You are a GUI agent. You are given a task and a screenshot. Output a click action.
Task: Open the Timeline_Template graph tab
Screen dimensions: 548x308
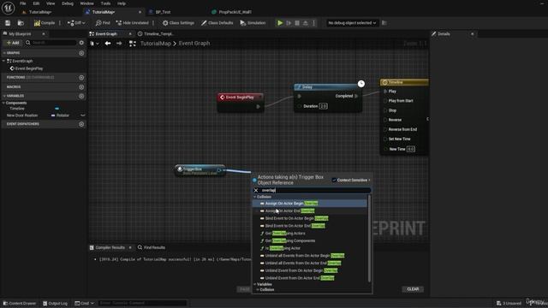coord(158,34)
